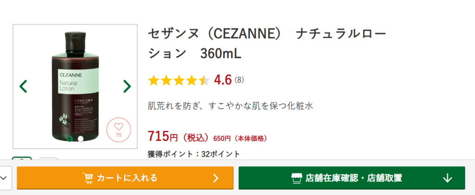Click the heart favorite icon showing 75
475x195 pixels.
point(118,130)
